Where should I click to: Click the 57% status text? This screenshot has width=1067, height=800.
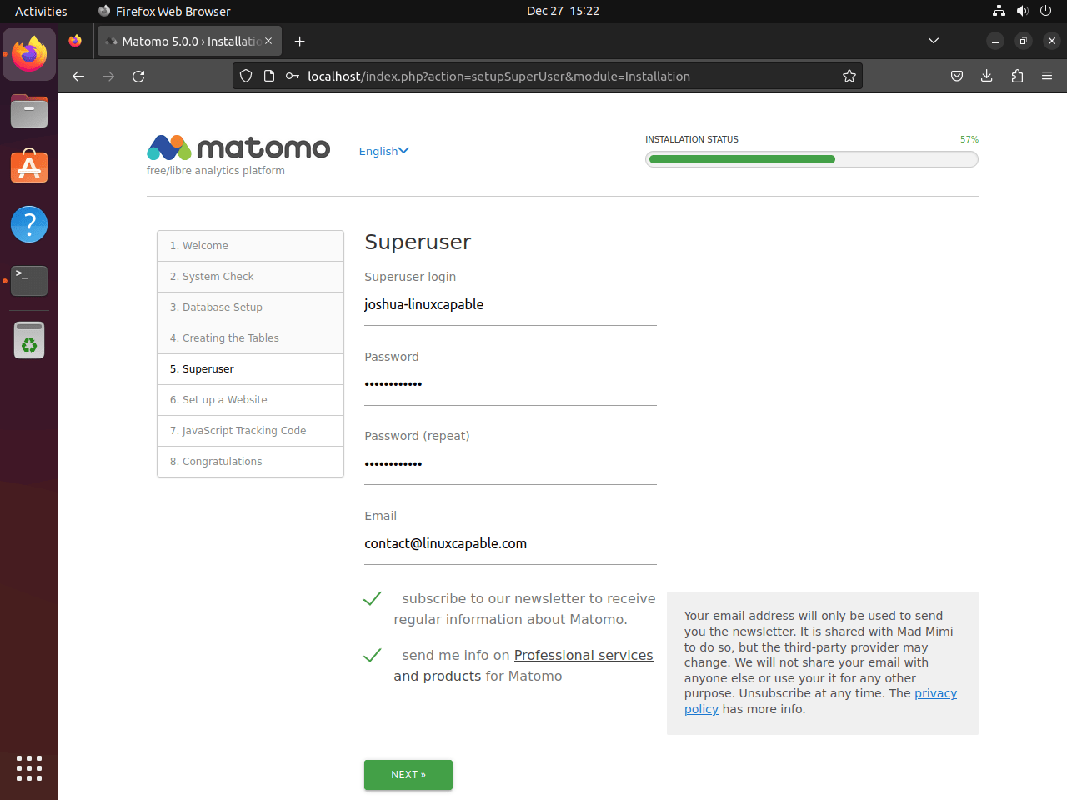pyautogui.click(x=969, y=139)
